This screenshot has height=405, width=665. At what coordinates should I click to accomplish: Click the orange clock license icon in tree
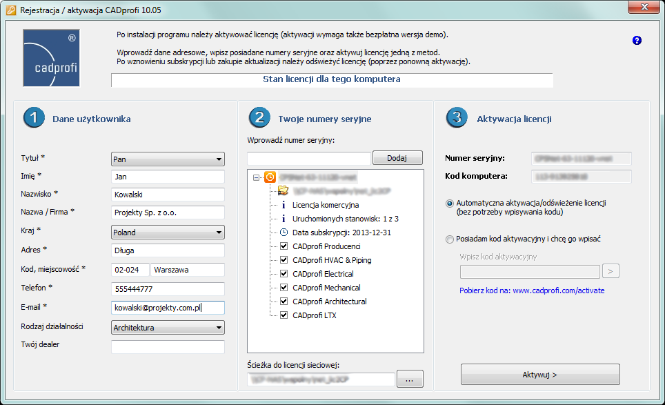click(270, 177)
